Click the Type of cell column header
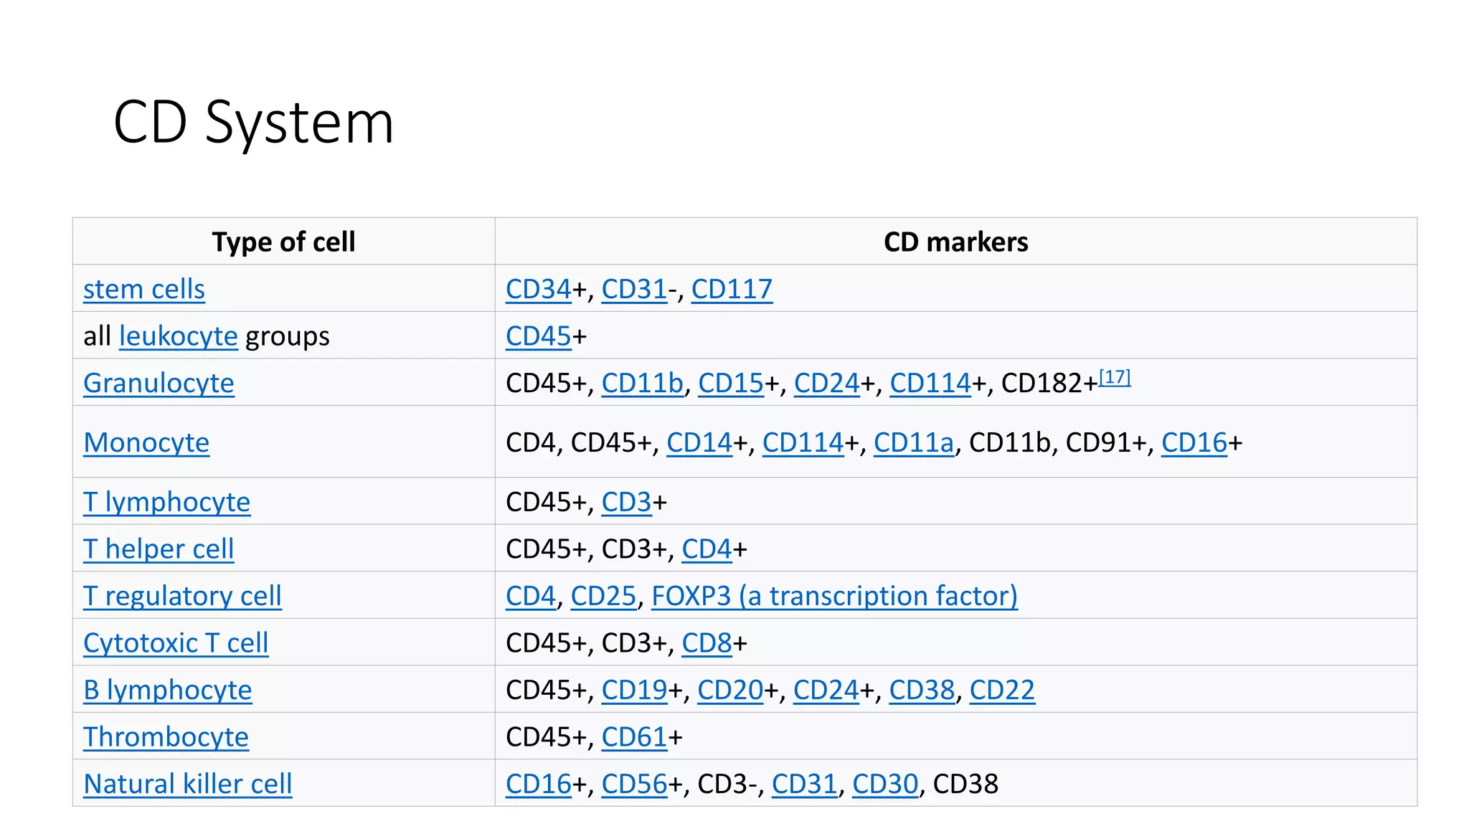1469x826 pixels. click(283, 242)
